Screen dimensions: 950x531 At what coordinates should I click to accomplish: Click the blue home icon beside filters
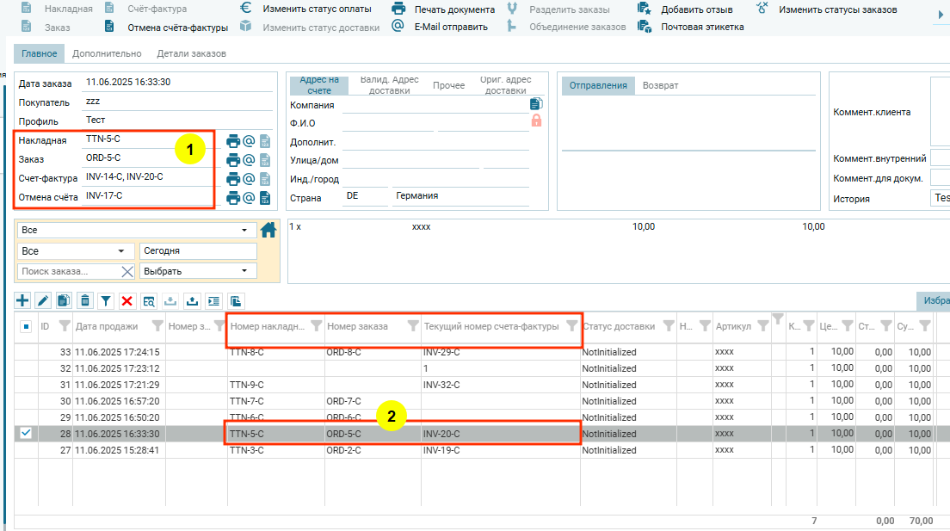point(268,230)
